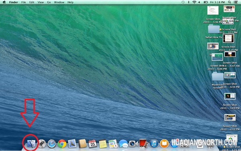Open the View menu
Screen dimensions: 241x151
tap(41, 2)
